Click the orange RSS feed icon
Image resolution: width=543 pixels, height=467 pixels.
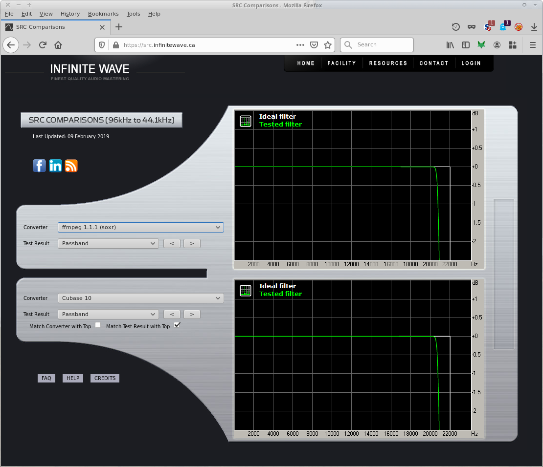(x=71, y=166)
